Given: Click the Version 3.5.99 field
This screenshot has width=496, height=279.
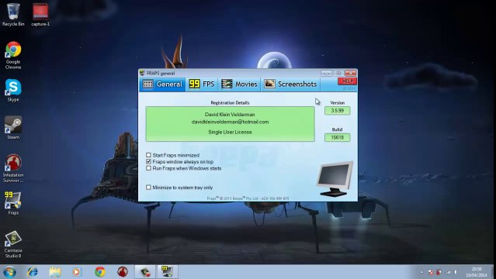Looking at the screenshot, I should tap(337, 111).
